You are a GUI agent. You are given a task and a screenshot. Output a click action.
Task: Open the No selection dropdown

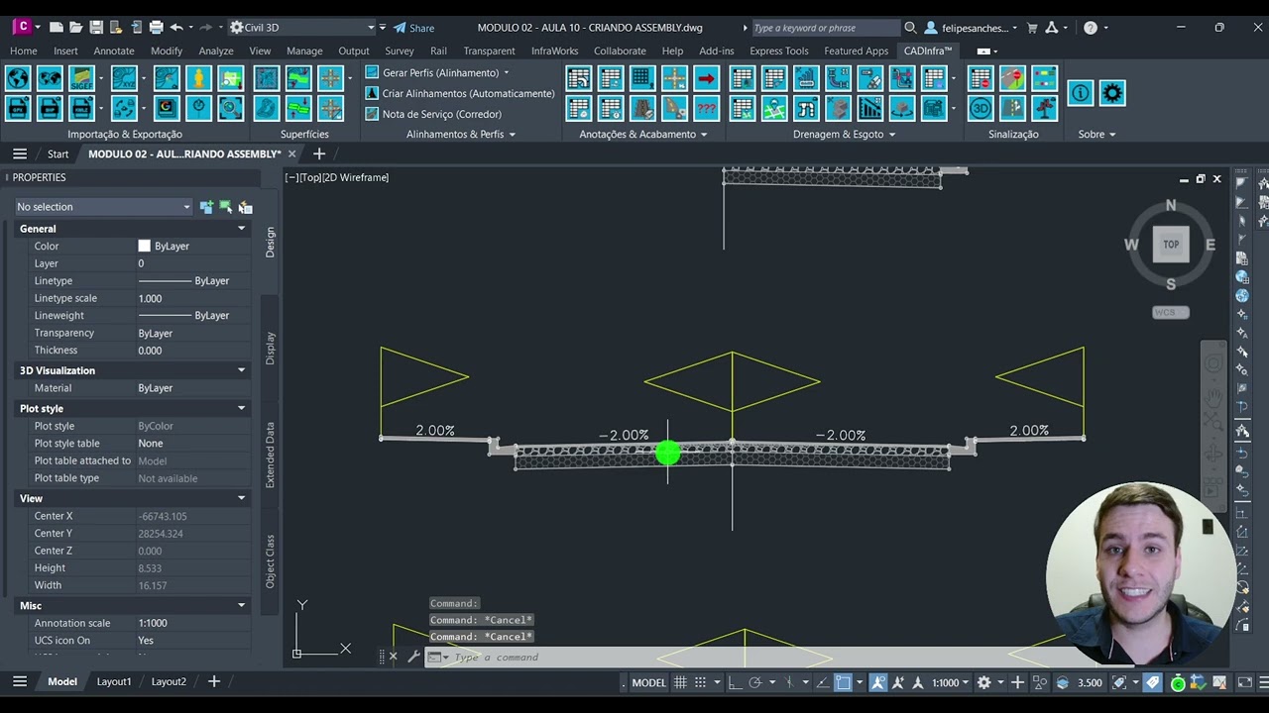103,207
